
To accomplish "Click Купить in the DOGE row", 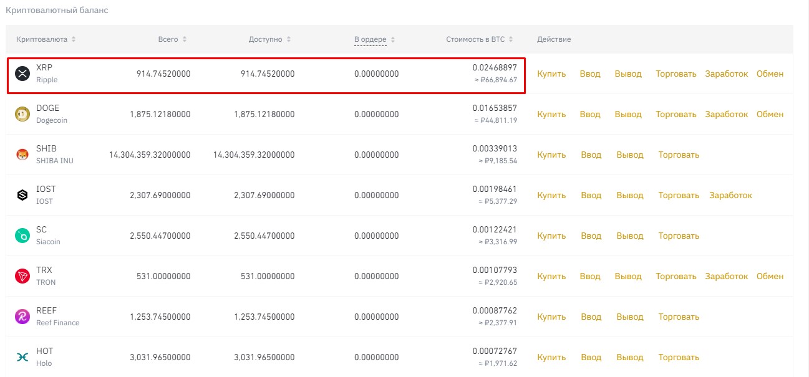I will (551, 114).
